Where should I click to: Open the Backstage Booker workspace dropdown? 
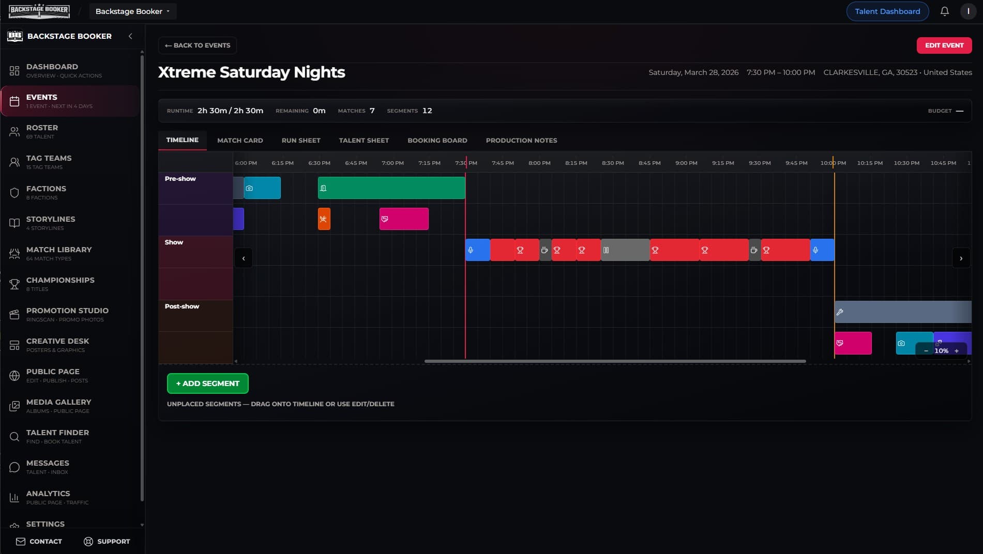(x=132, y=11)
